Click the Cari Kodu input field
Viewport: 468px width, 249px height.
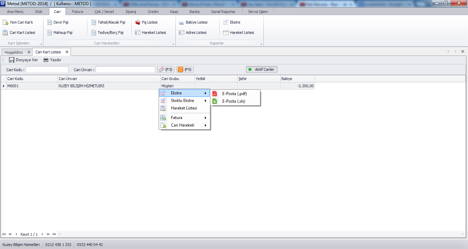(x=47, y=69)
